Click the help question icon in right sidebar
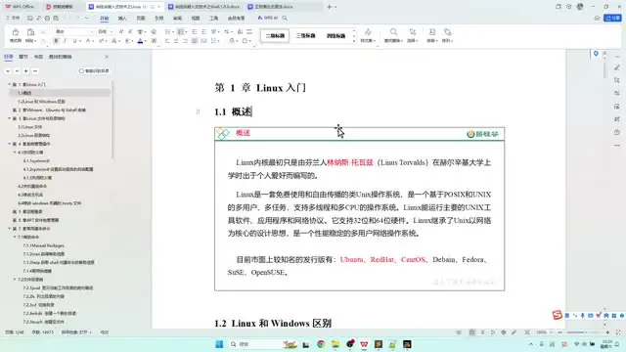The width and height of the screenshot is (626, 352). [x=617, y=132]
